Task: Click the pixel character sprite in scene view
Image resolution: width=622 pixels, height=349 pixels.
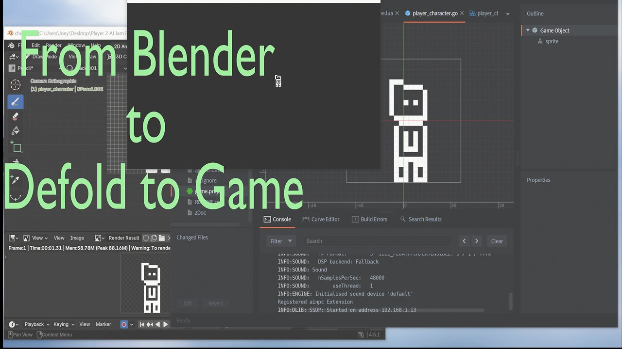Action: pyautogui.click(x=409, y=131)
